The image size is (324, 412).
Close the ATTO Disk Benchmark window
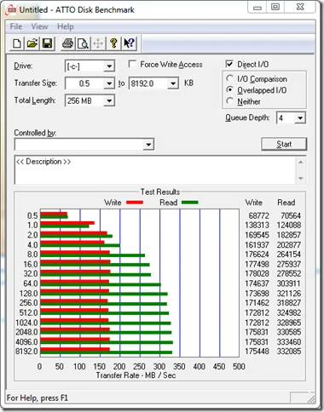pos(300,7)
